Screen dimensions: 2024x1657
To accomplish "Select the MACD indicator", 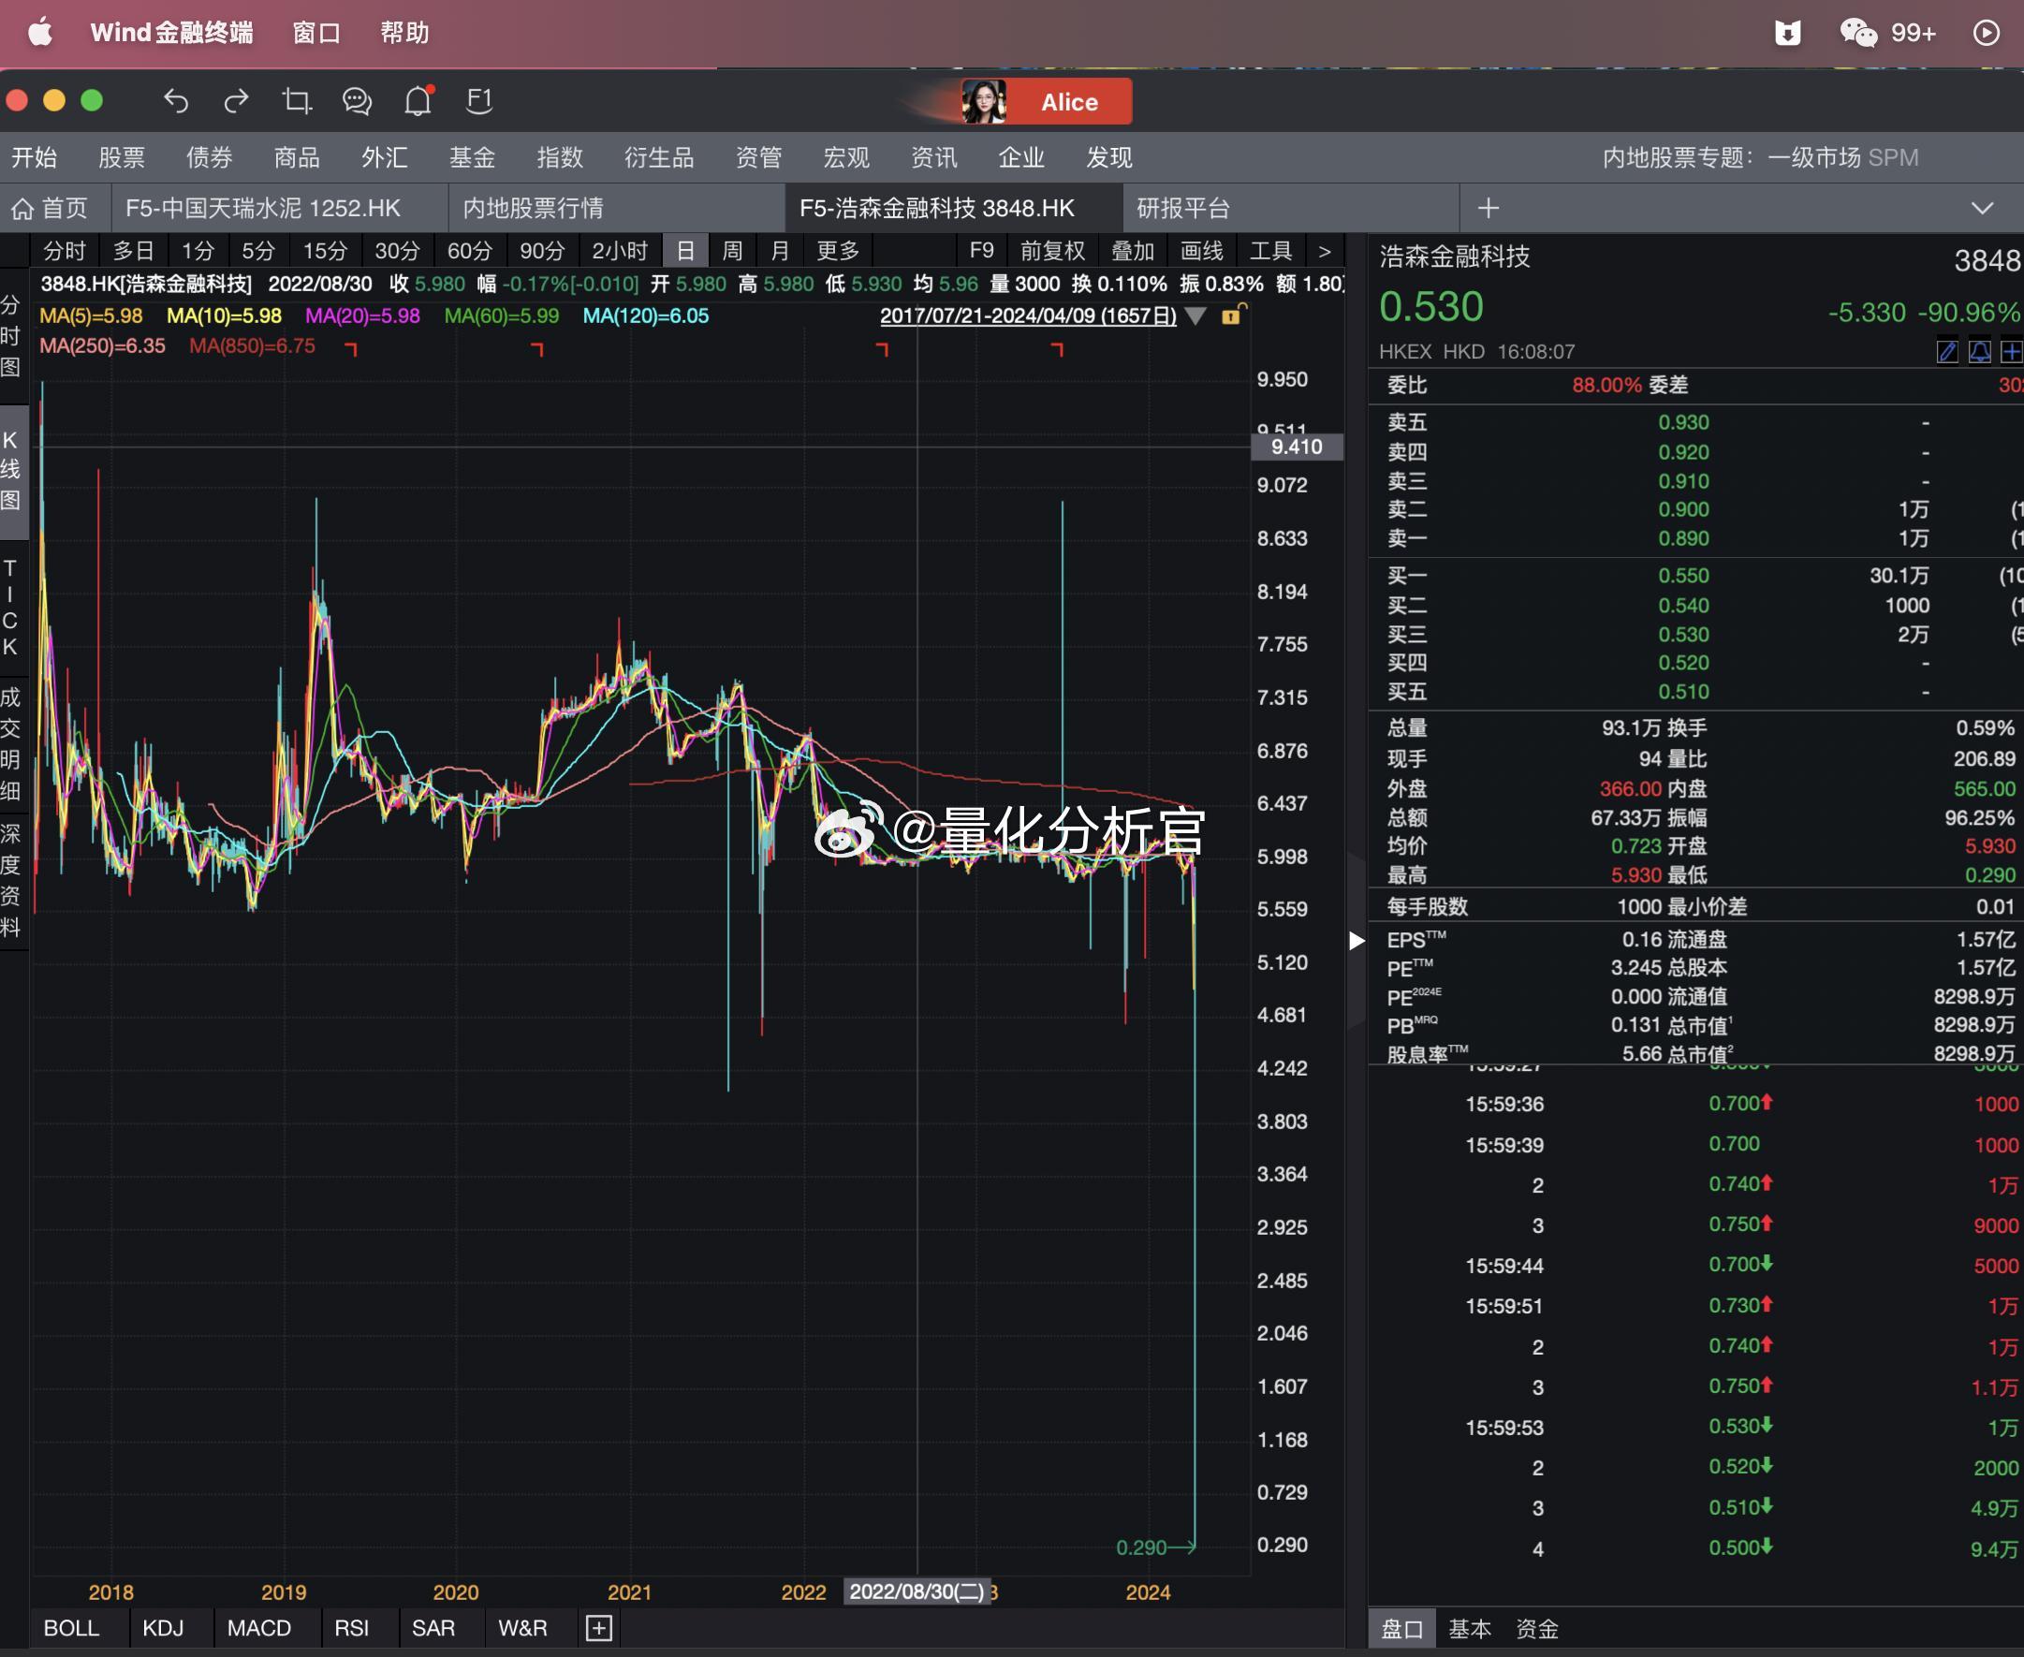I will pos(258,1628).
